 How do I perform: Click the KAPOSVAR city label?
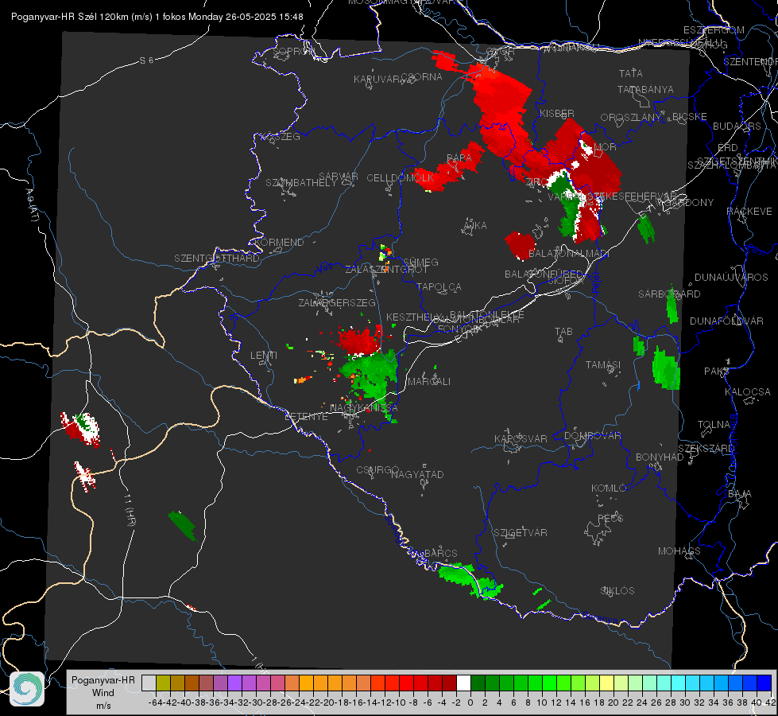521,438
